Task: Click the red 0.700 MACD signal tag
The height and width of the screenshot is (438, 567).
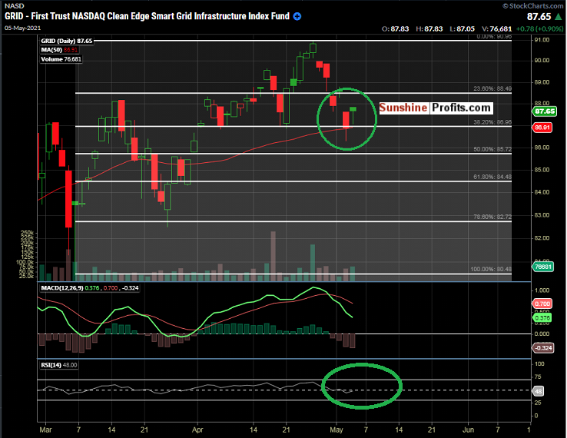Action: [542, 304]
